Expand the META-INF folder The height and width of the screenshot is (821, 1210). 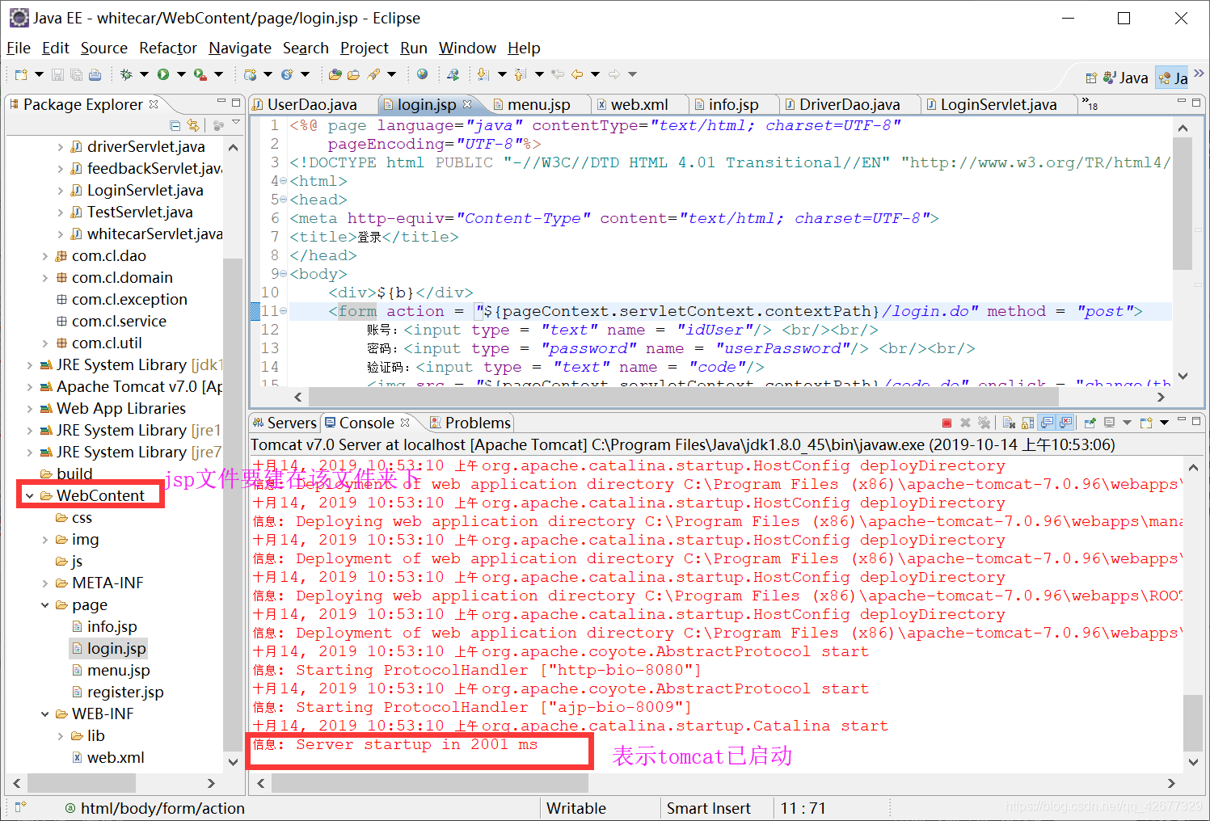point(45,583)
